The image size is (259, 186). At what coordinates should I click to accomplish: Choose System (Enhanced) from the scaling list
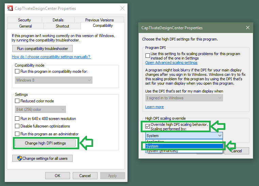pos(184,151)
